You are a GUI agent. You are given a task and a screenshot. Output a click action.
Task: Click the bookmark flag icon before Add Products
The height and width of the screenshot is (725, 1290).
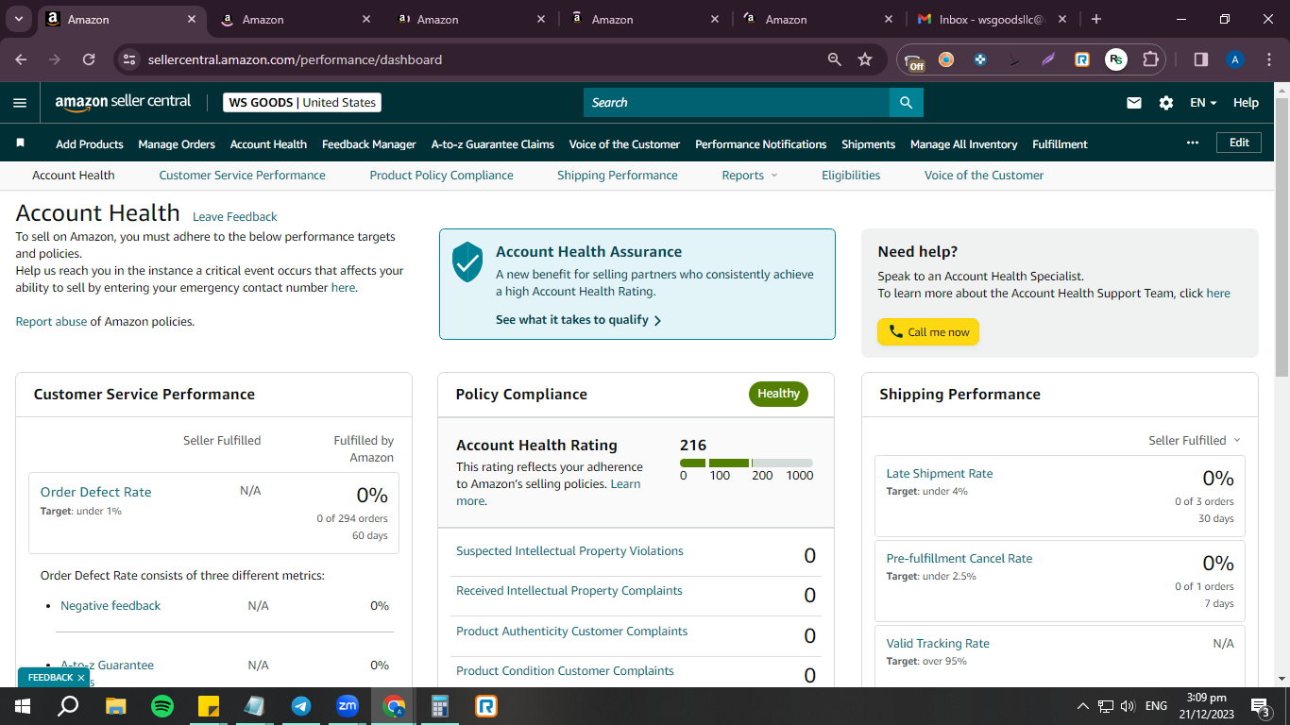pos(20,143)
